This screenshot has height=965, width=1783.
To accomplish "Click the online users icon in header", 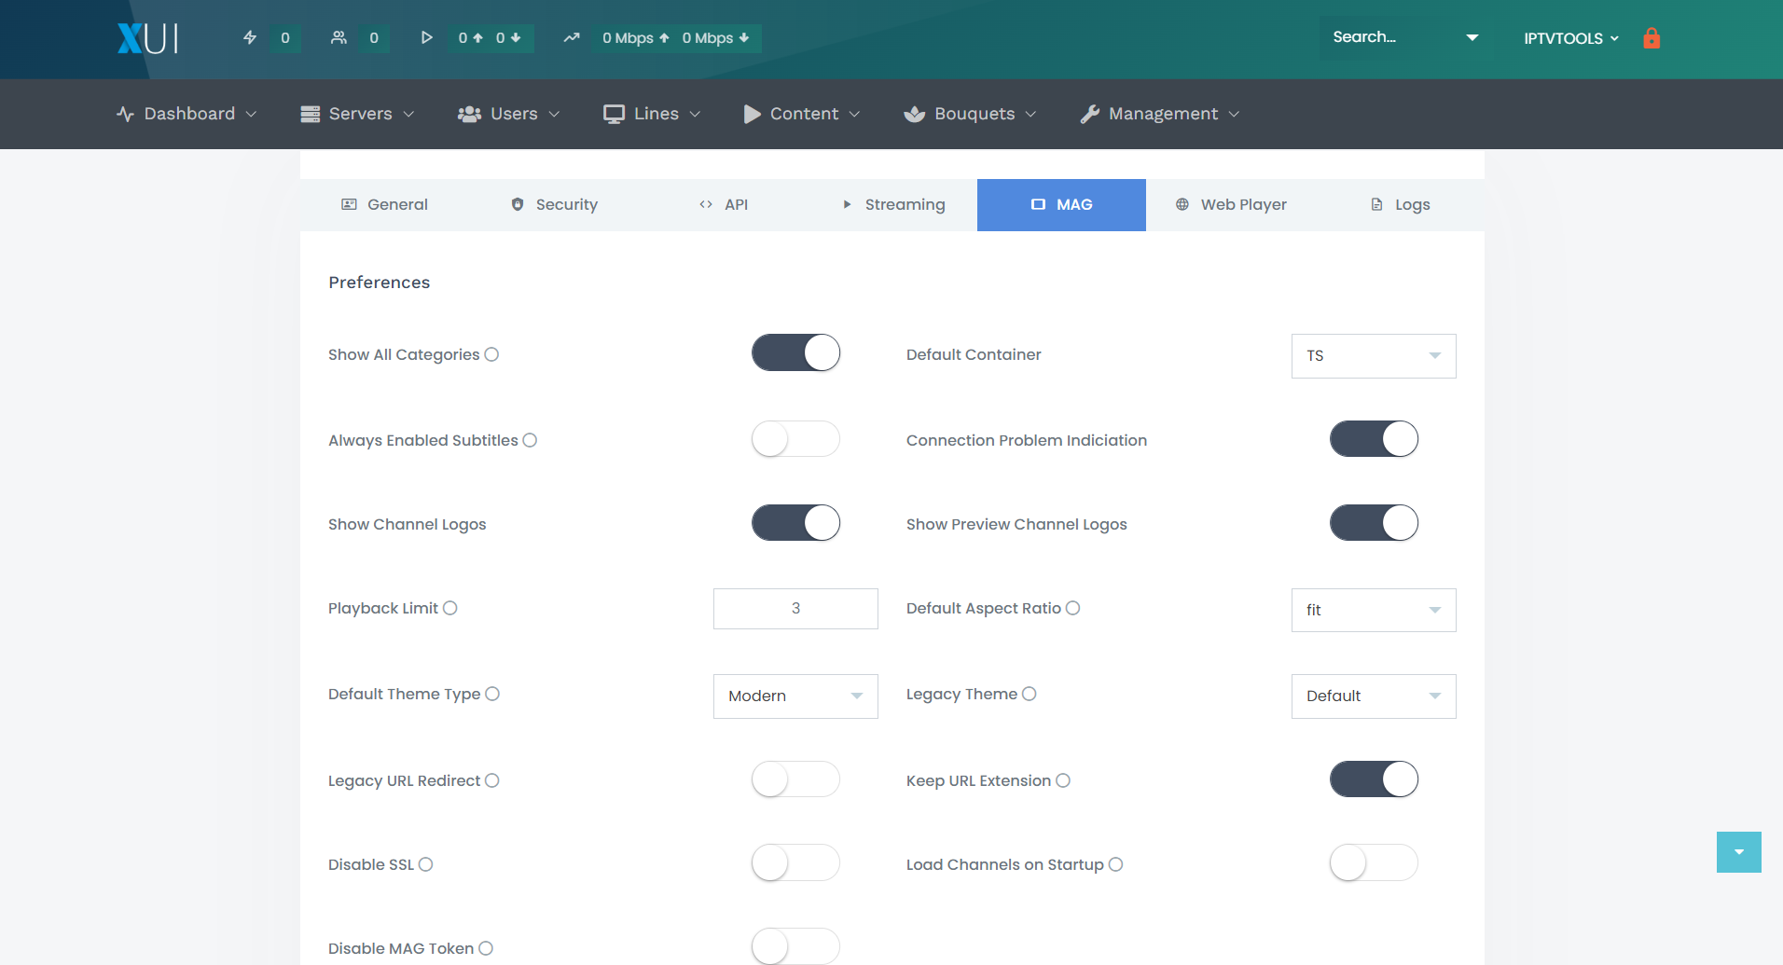I will pos(339,38).
